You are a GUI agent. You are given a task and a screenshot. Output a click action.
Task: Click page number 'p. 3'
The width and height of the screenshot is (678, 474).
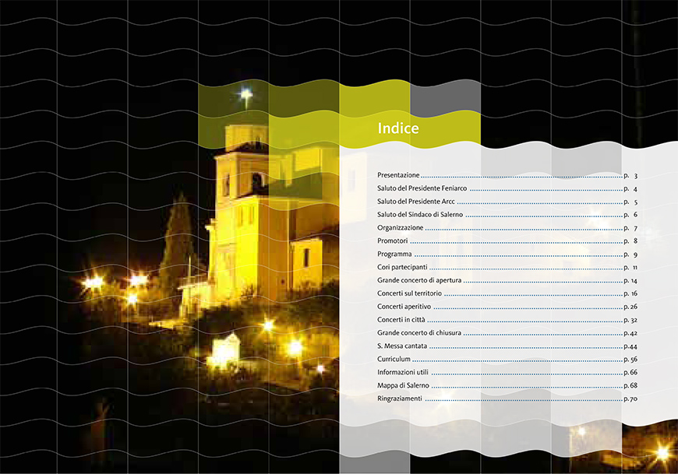(x=631, y=176)
